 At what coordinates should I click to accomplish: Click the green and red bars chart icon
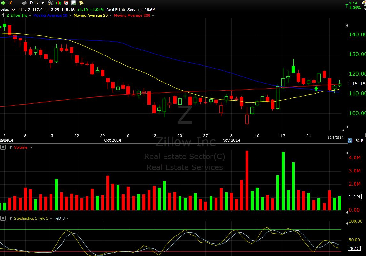coord(58,3)
